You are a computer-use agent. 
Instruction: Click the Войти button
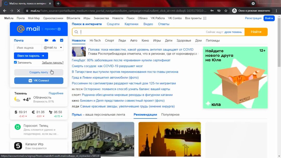coord(269,18)
